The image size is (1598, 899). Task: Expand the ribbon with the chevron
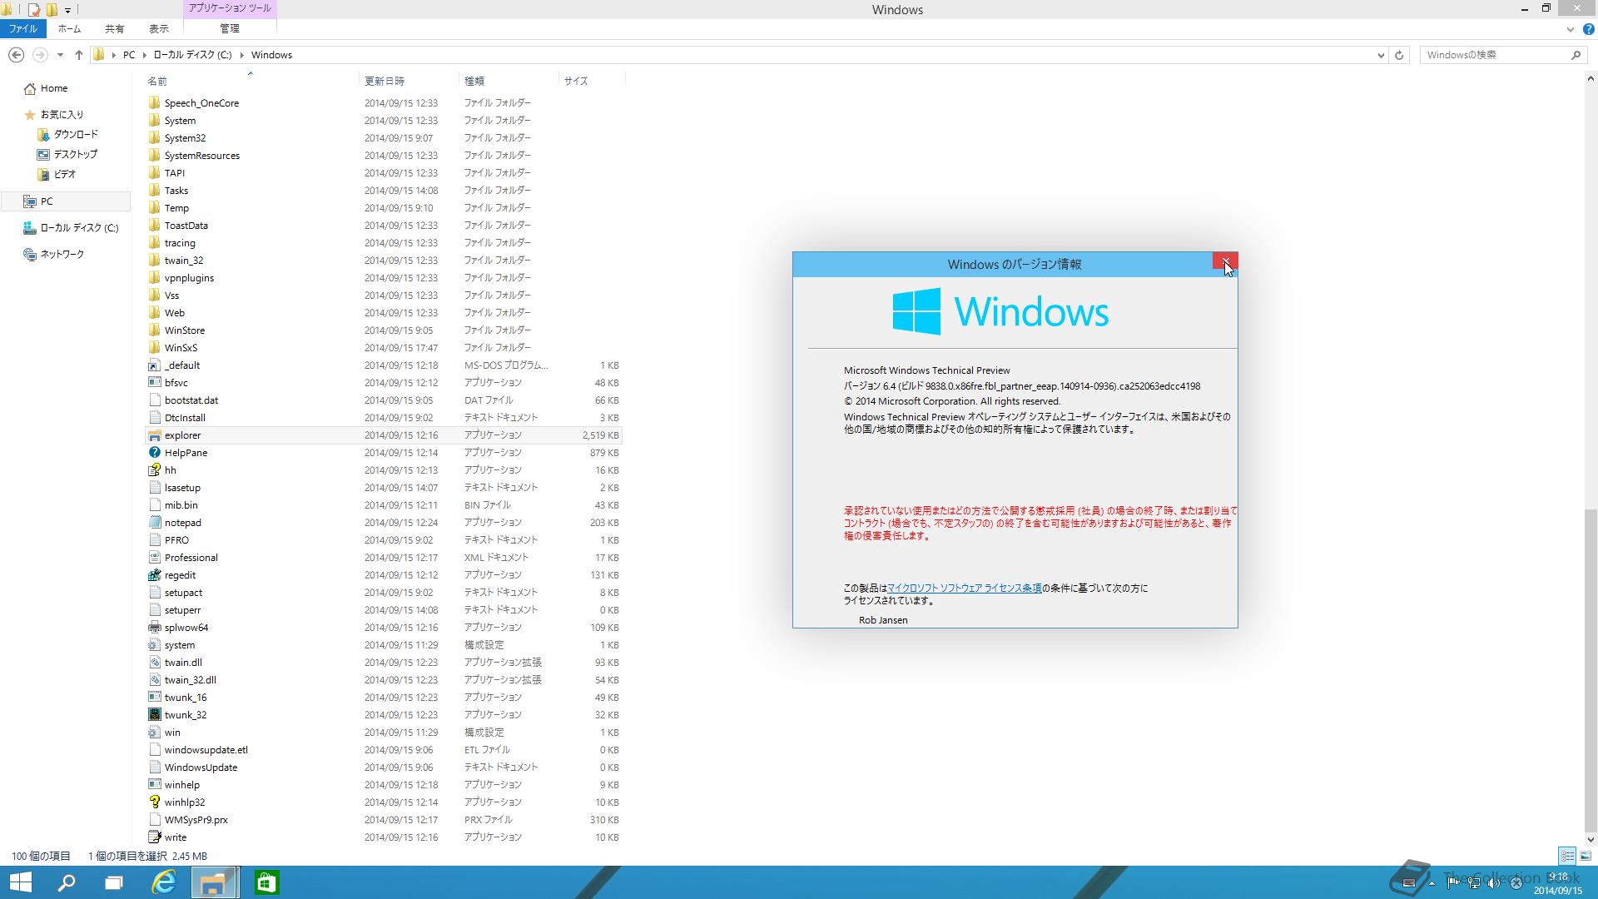pyautogui.click(x=1571, y=29)
